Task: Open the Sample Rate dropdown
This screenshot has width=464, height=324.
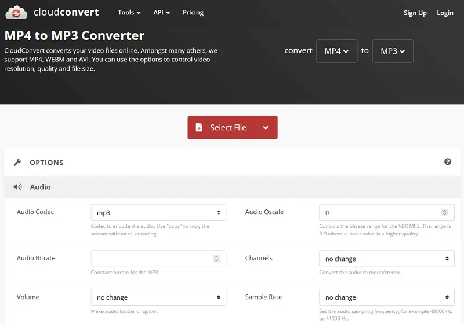Action: (386, 297)
